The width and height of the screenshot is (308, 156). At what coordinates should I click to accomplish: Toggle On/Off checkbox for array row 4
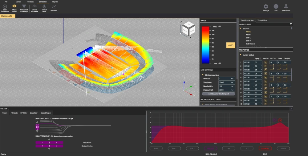point(266,74)
